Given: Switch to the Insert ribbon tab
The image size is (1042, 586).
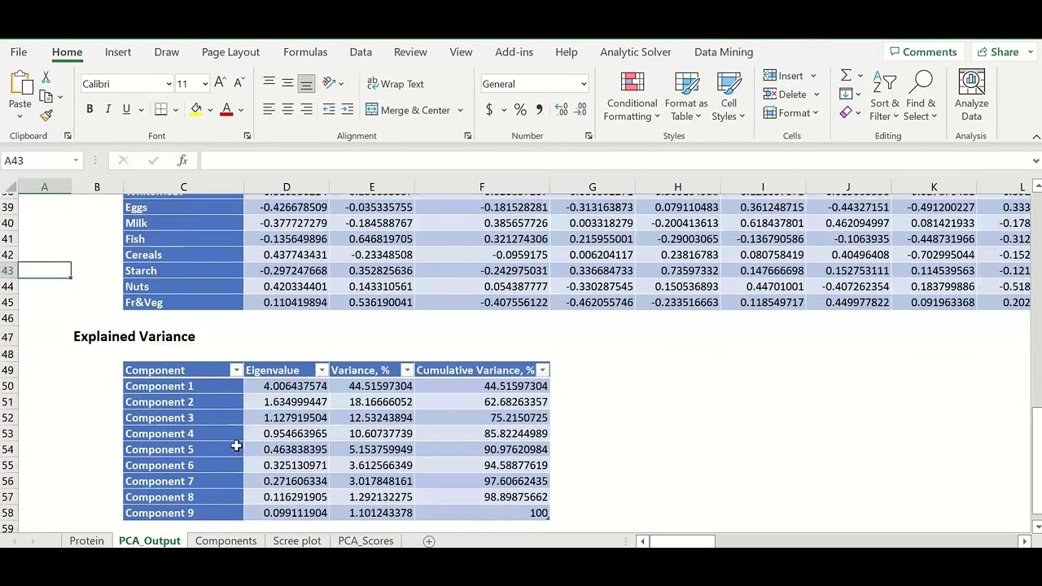Looking at the screenshot, I should coord(118,52).
